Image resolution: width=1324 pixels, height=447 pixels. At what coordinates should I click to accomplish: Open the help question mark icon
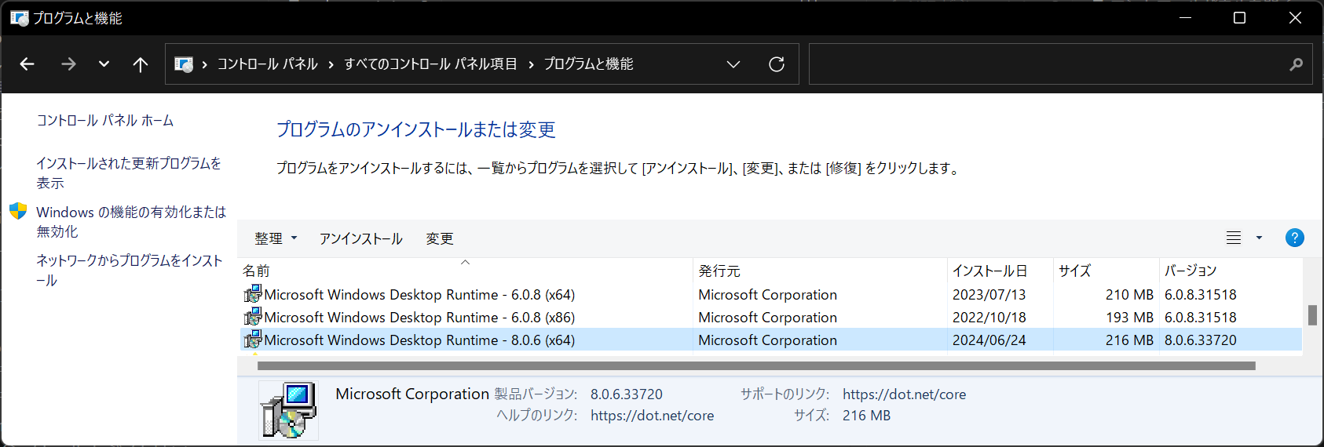point(1294,238)
